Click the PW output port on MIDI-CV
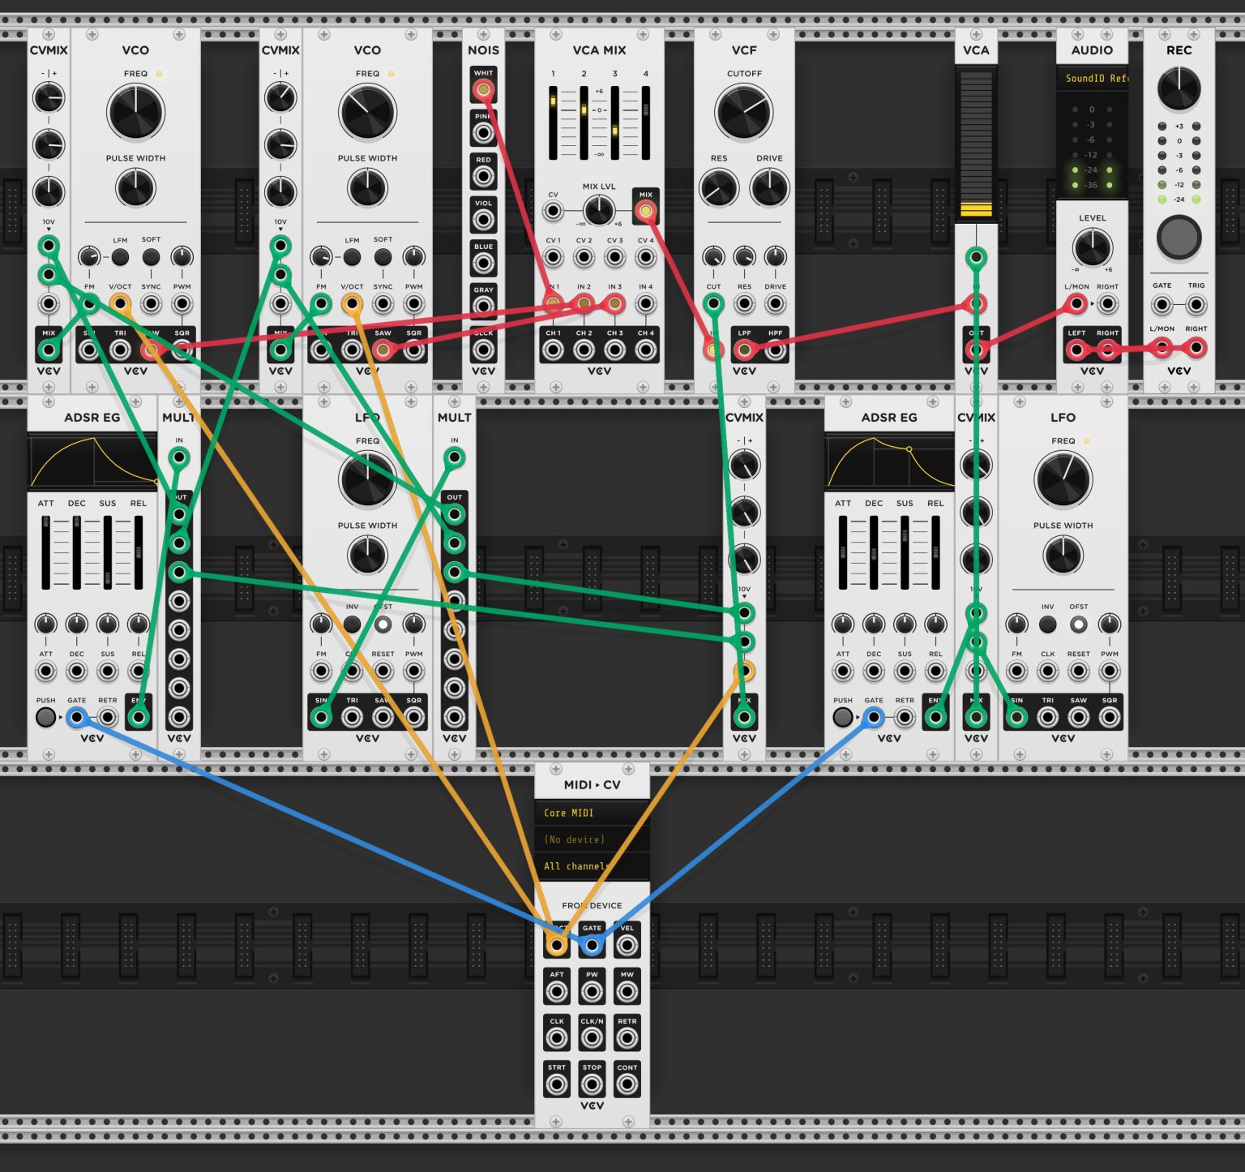 click(x=592, y=990)
